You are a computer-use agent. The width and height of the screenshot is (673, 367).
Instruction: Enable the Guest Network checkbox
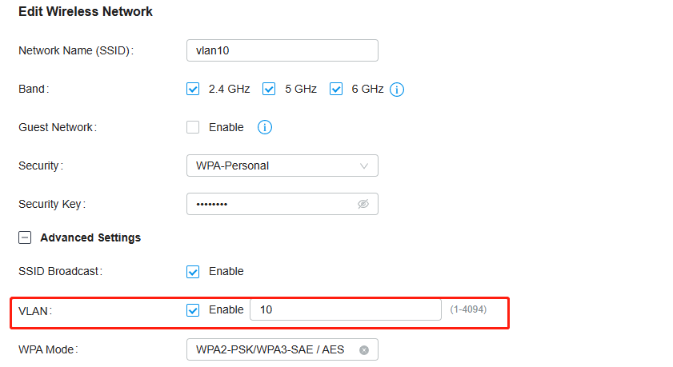[x=193, y=127]
